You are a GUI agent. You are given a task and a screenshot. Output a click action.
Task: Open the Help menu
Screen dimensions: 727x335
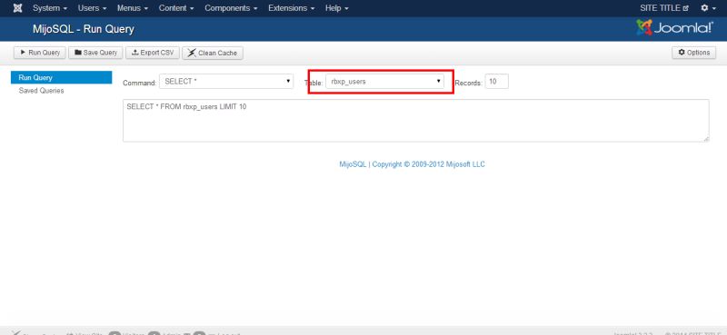(x=336, y=8)
